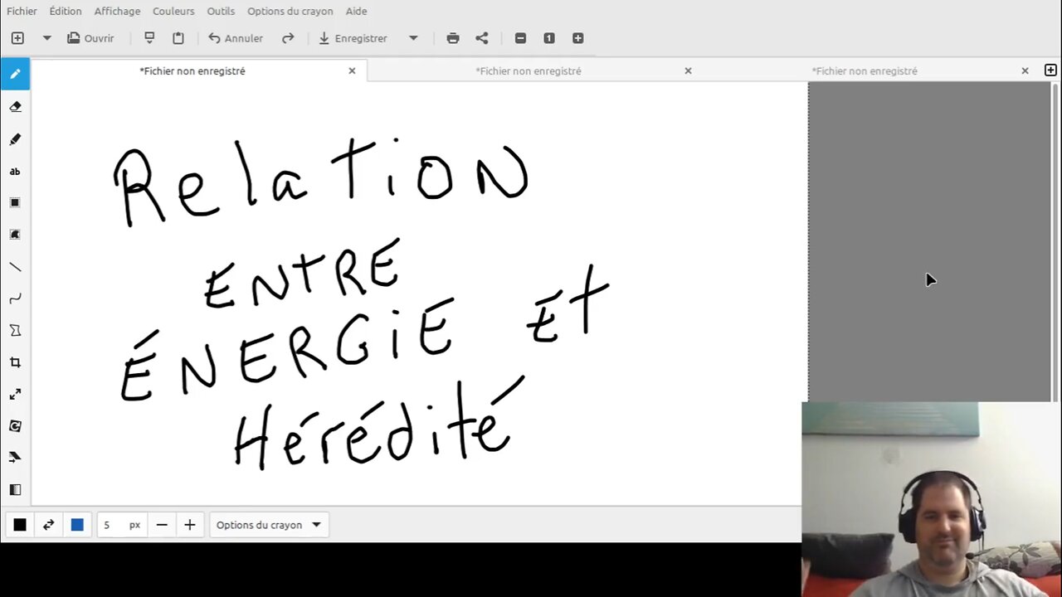Viewport: 1062px width, 597px height.
Task: Open the Options du crayon bottom dropdown
Action: tap(269, 525)
